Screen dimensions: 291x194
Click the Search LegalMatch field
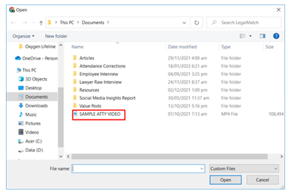pos(244,23)
